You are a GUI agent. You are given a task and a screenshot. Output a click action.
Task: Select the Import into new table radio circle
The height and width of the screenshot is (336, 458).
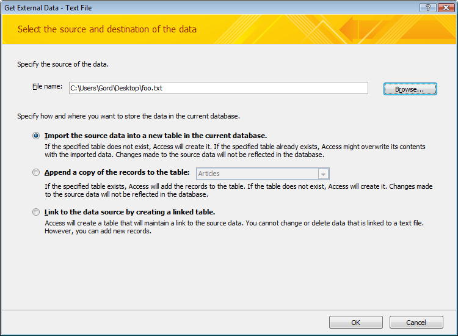pyautogui.click(x=37, y=136)
